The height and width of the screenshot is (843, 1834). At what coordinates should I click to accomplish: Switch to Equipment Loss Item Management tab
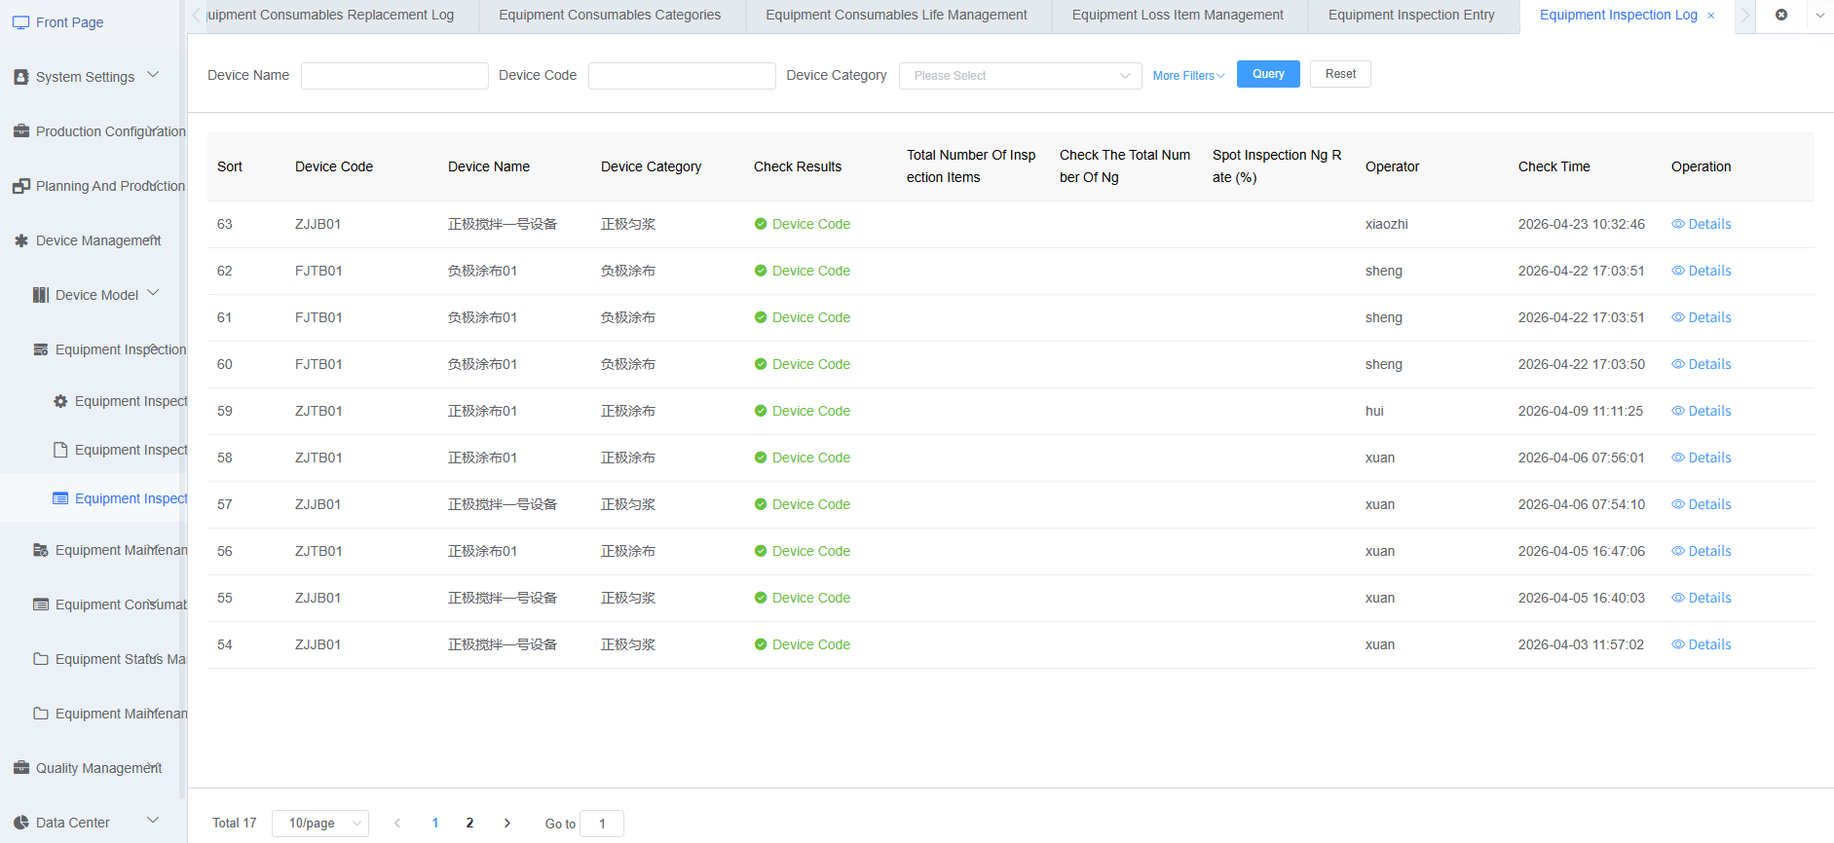point(1178,16)
